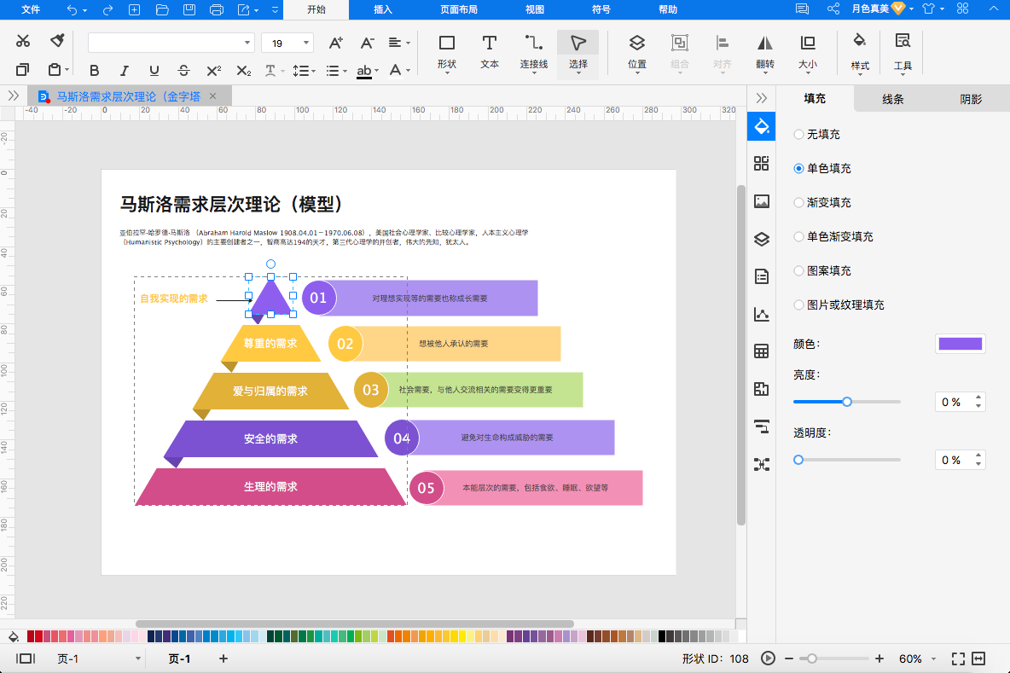Viewport: 1010px width, 673px height.
Task: Open the table panel in sidebar
Action: coord(762,351)
